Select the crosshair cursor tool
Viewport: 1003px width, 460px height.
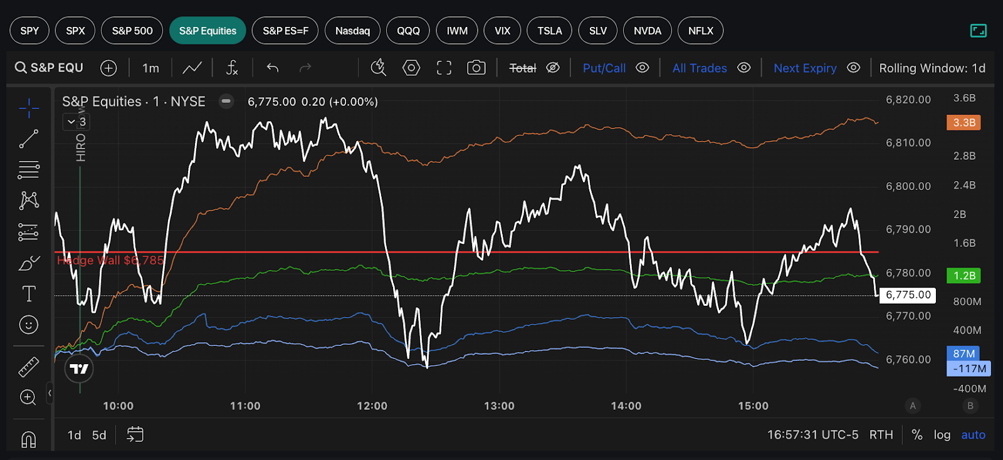point(29,108)
